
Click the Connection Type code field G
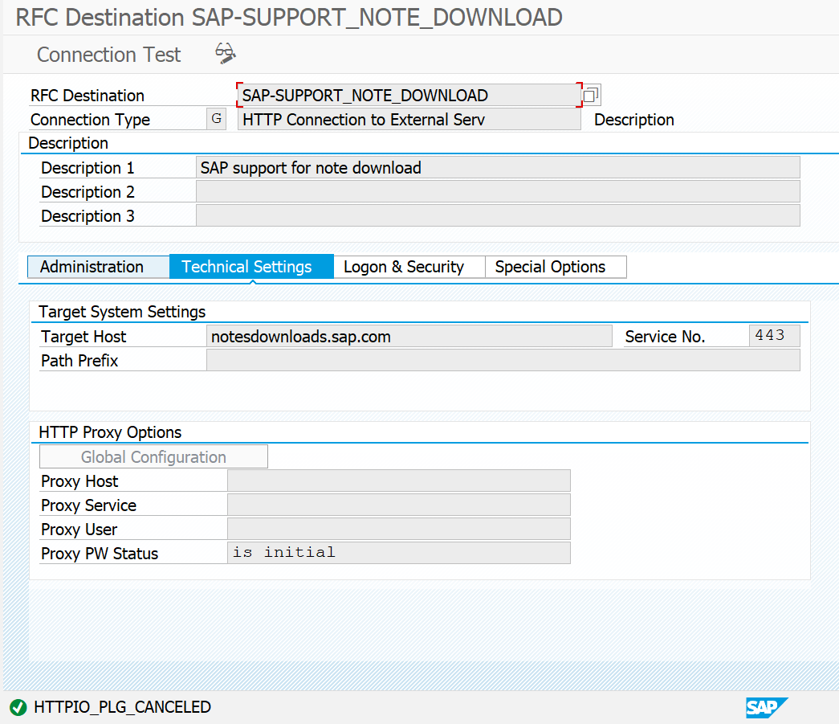[x=216, y=119]
